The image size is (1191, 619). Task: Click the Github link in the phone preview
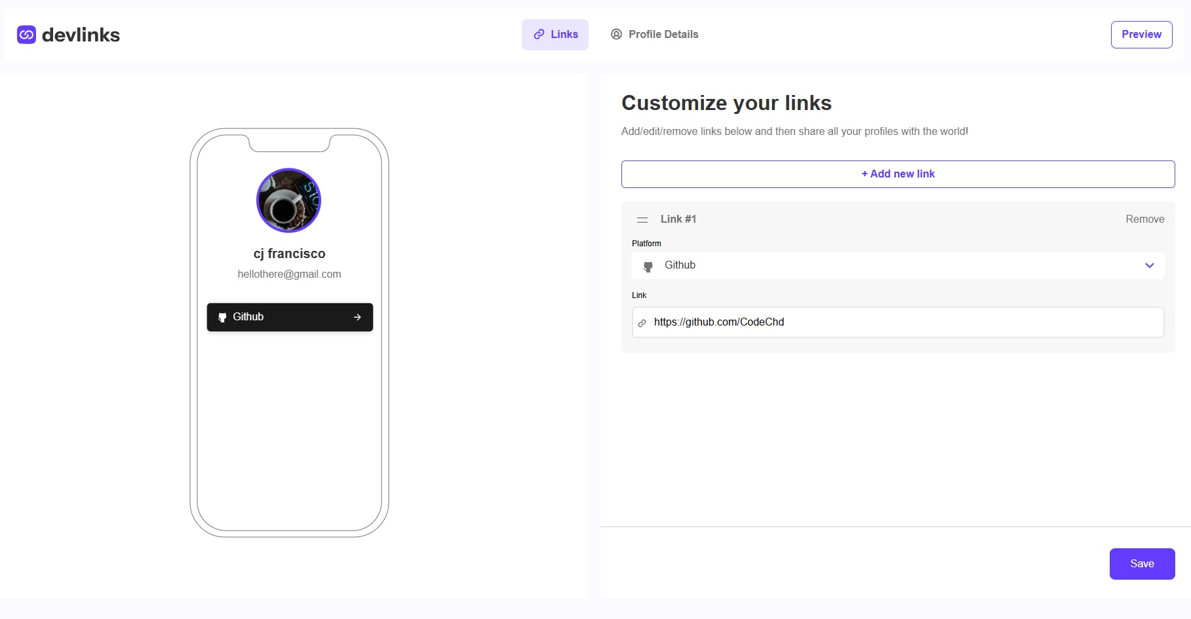click(x=289, y=317)
